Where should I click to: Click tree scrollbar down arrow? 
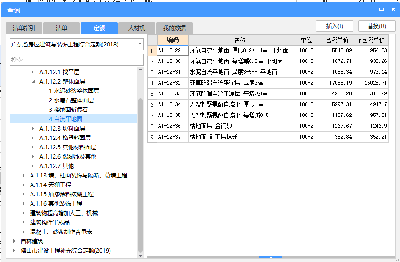coord(141,255)
